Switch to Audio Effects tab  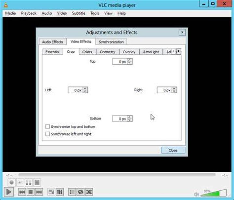pyautogui.click(x=53, y=42)
